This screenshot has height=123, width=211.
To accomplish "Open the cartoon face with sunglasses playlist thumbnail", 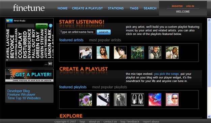I will pos(172,99).
